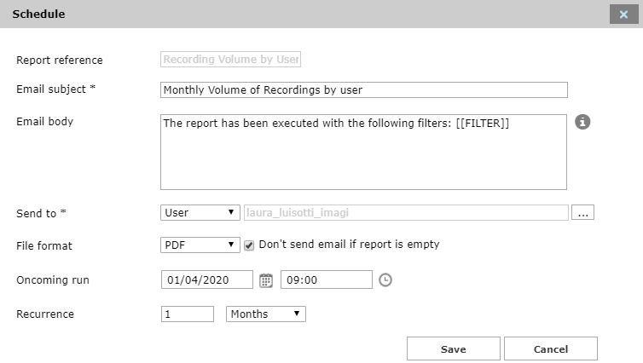Click the Cancel button
The image size is (643, 363).
click(x=550, y=349)
